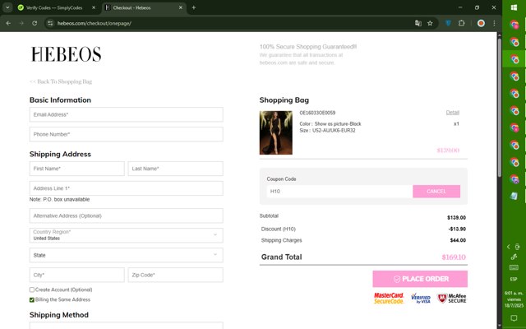
Task: Open the taskbar clock showing 18/7/2025
Action: (514, 299)
